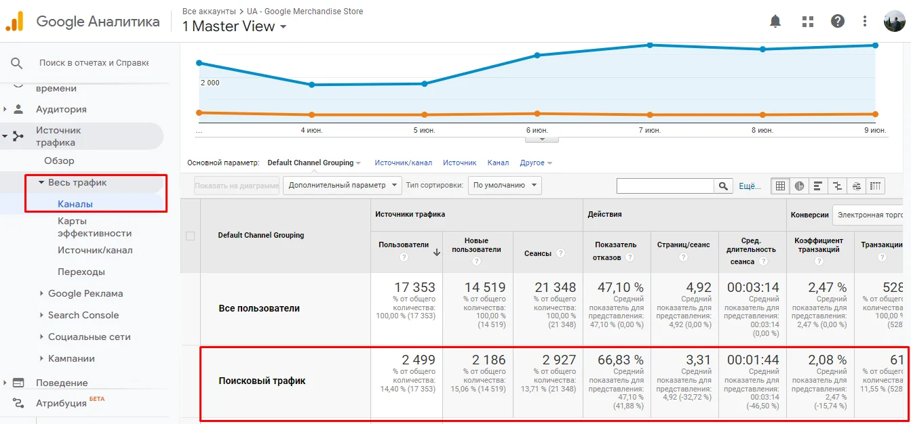Click the Атрибуция section icon
The height and width of the screenshot is (424, 911).
(18, 403)
